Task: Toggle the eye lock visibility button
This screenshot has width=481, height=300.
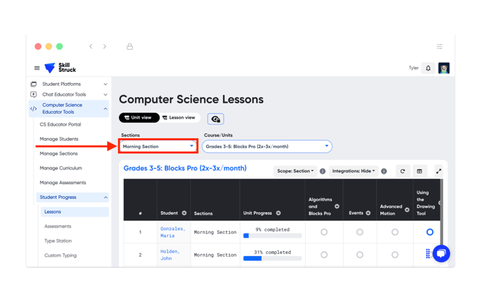Action: [x=215, y=119]
